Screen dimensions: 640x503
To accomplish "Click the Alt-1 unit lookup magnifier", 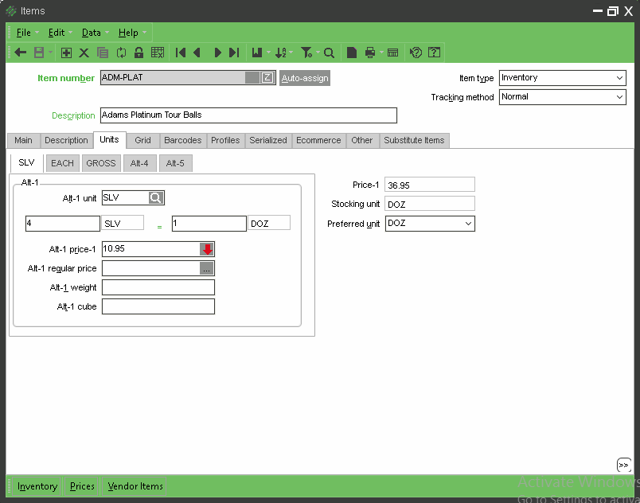I will [155, 198].
